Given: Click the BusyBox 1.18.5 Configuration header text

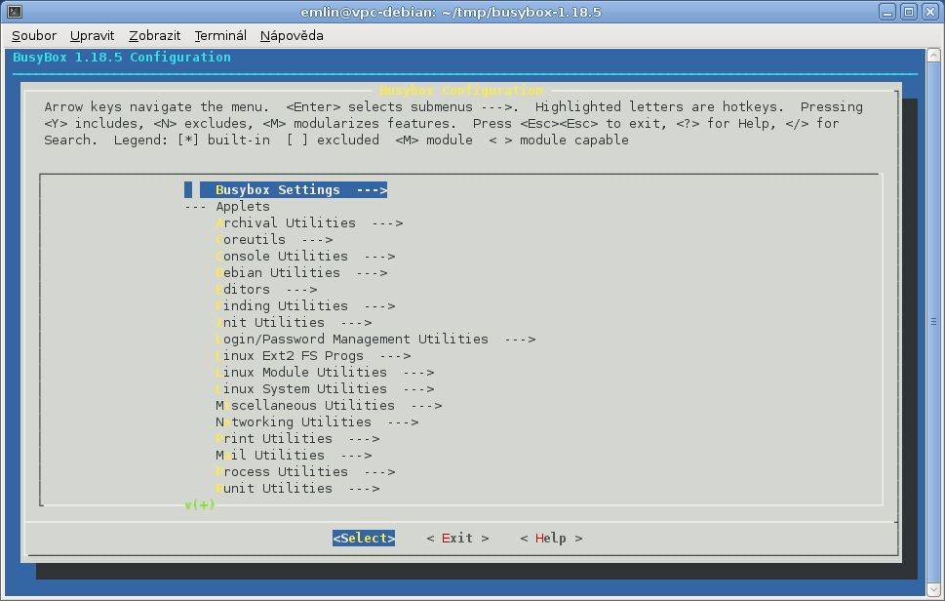Looking at the screenshot, I should pyautogui.click(x=122, y=58).
